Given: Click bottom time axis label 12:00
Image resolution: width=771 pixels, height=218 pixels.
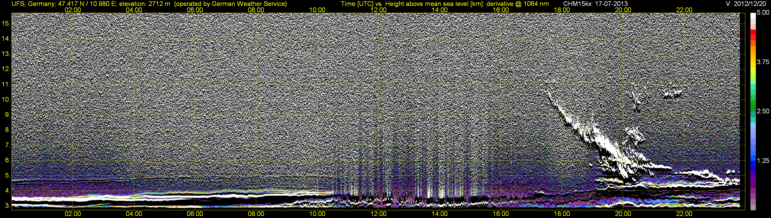Looking at the screenshot, I should [378, 214].
